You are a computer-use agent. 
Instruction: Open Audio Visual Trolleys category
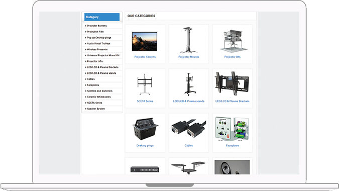[x=98, y=44]
